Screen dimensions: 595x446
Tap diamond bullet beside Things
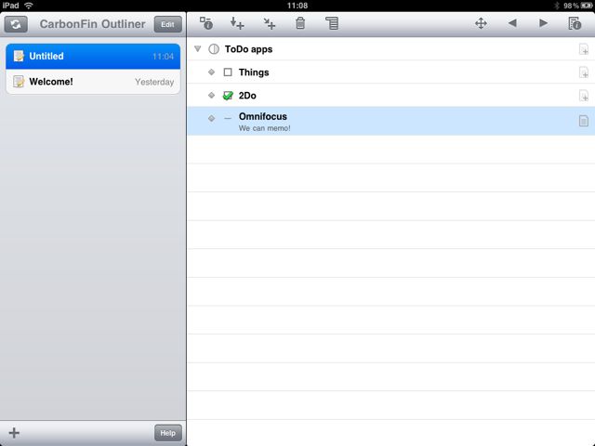(x=211, y=72)
